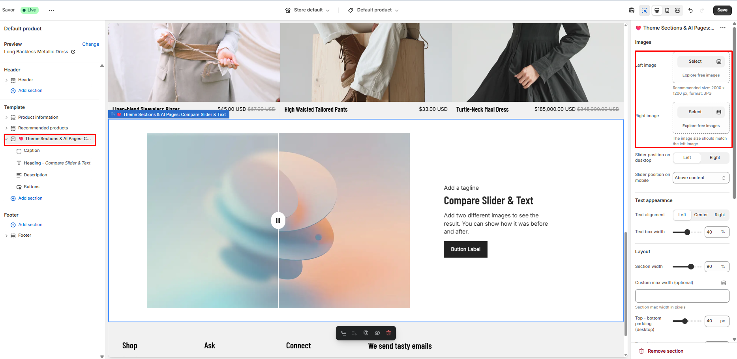Open the Sidekick assistant avatar icon
Image resolution: width=737 pixels, height=359 pixels.
click(632, 10)
